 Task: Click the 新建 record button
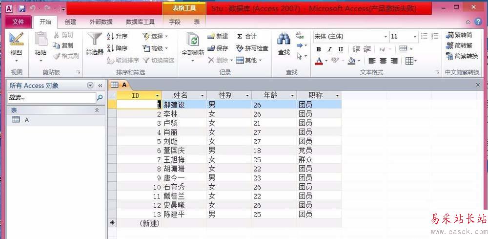(x=218, y=37)
